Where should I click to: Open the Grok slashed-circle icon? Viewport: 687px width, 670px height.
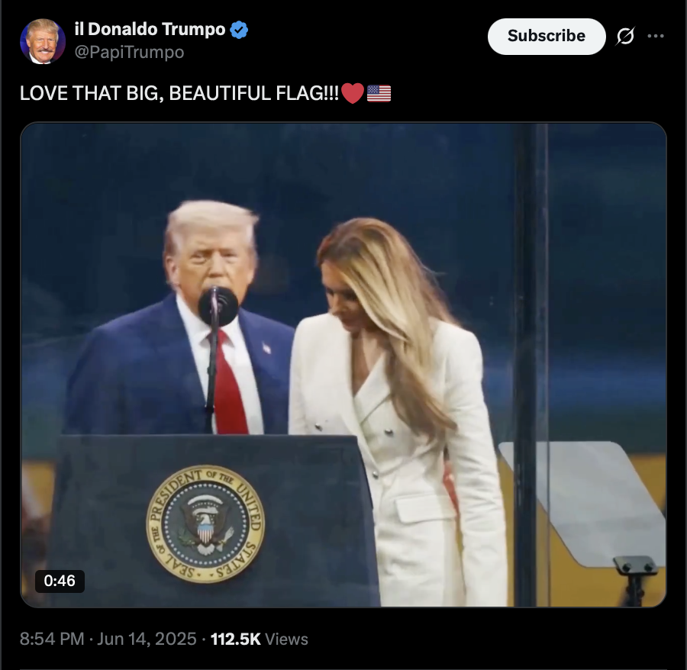tap(624, 36)
